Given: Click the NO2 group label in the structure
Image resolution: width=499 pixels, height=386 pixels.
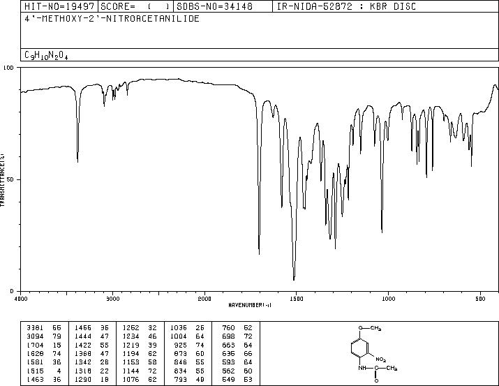Looking at the screenshot, I should (x=380, y=359).
